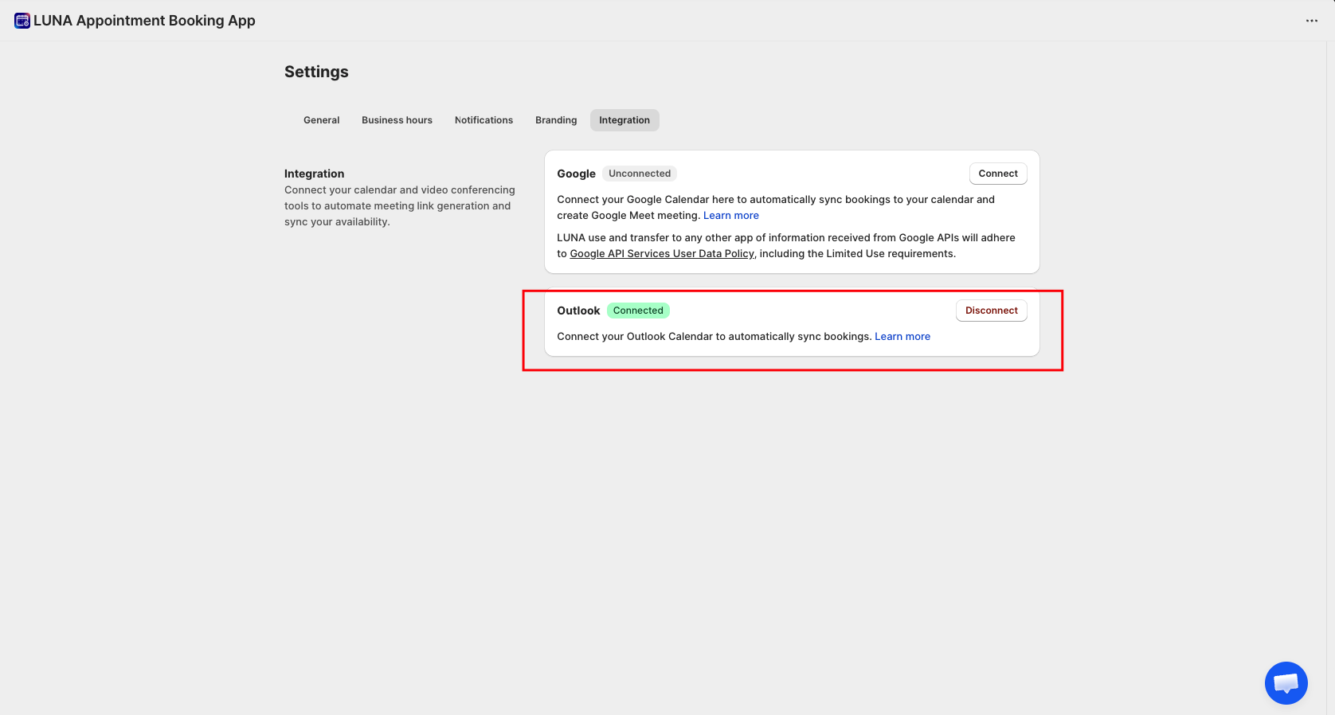
Task: Open Learn more link for Google
Action: (x=731, y=216)
